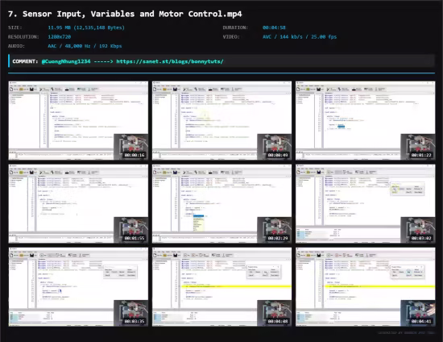Select the title 'Sensor Input, Variables and Motor Control.mp4'
This screenshot has width=443, height=342.
[x=132, y=14]
